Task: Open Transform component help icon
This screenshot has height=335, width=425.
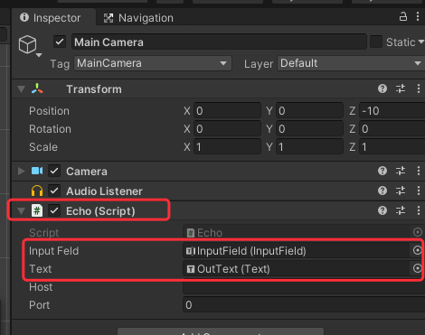Action: click(x=382, y=88)
